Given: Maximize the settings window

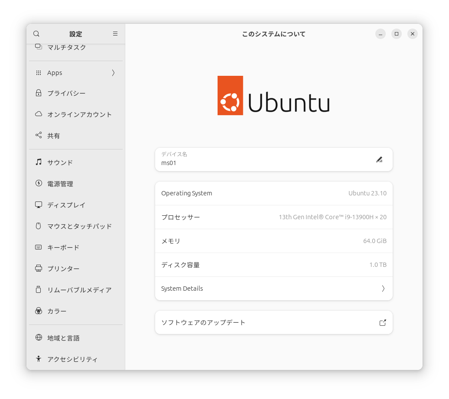Looking at the screenshot, I should (397, 34).
